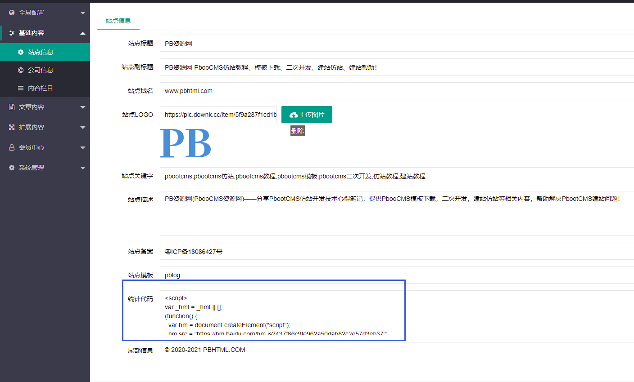Screen dimensions: 634x382
Task: Expand the 系统管理 menu arrow
Action: pos(83,168)
